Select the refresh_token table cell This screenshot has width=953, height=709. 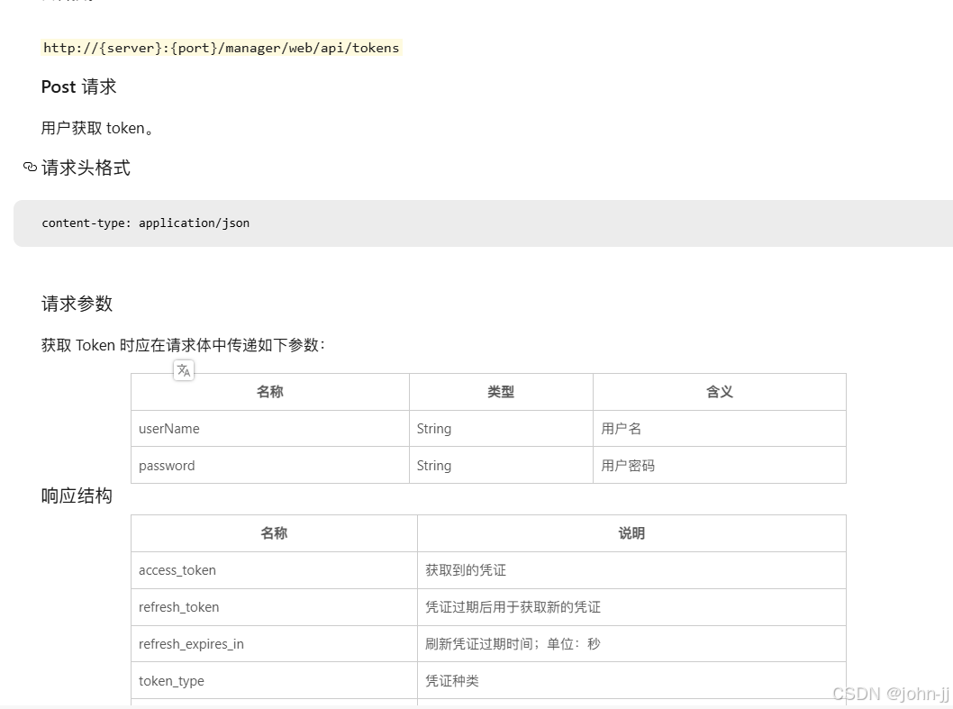point(178,607)
